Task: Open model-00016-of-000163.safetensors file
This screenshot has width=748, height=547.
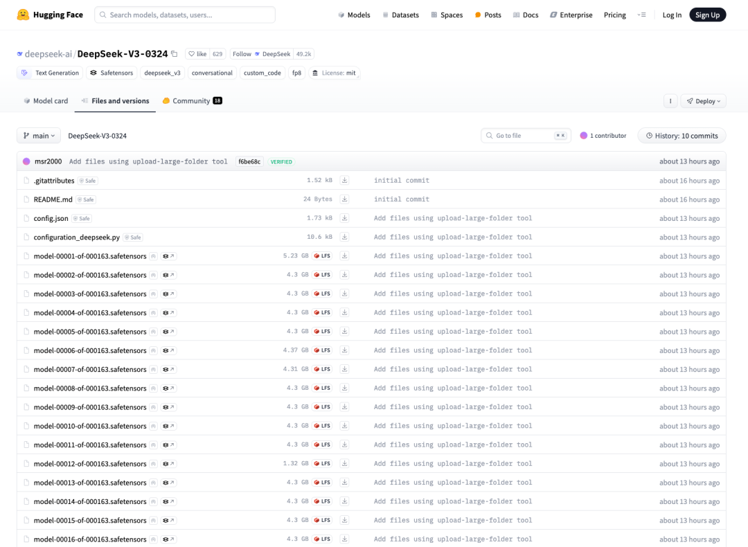Action: click(89, 539)
